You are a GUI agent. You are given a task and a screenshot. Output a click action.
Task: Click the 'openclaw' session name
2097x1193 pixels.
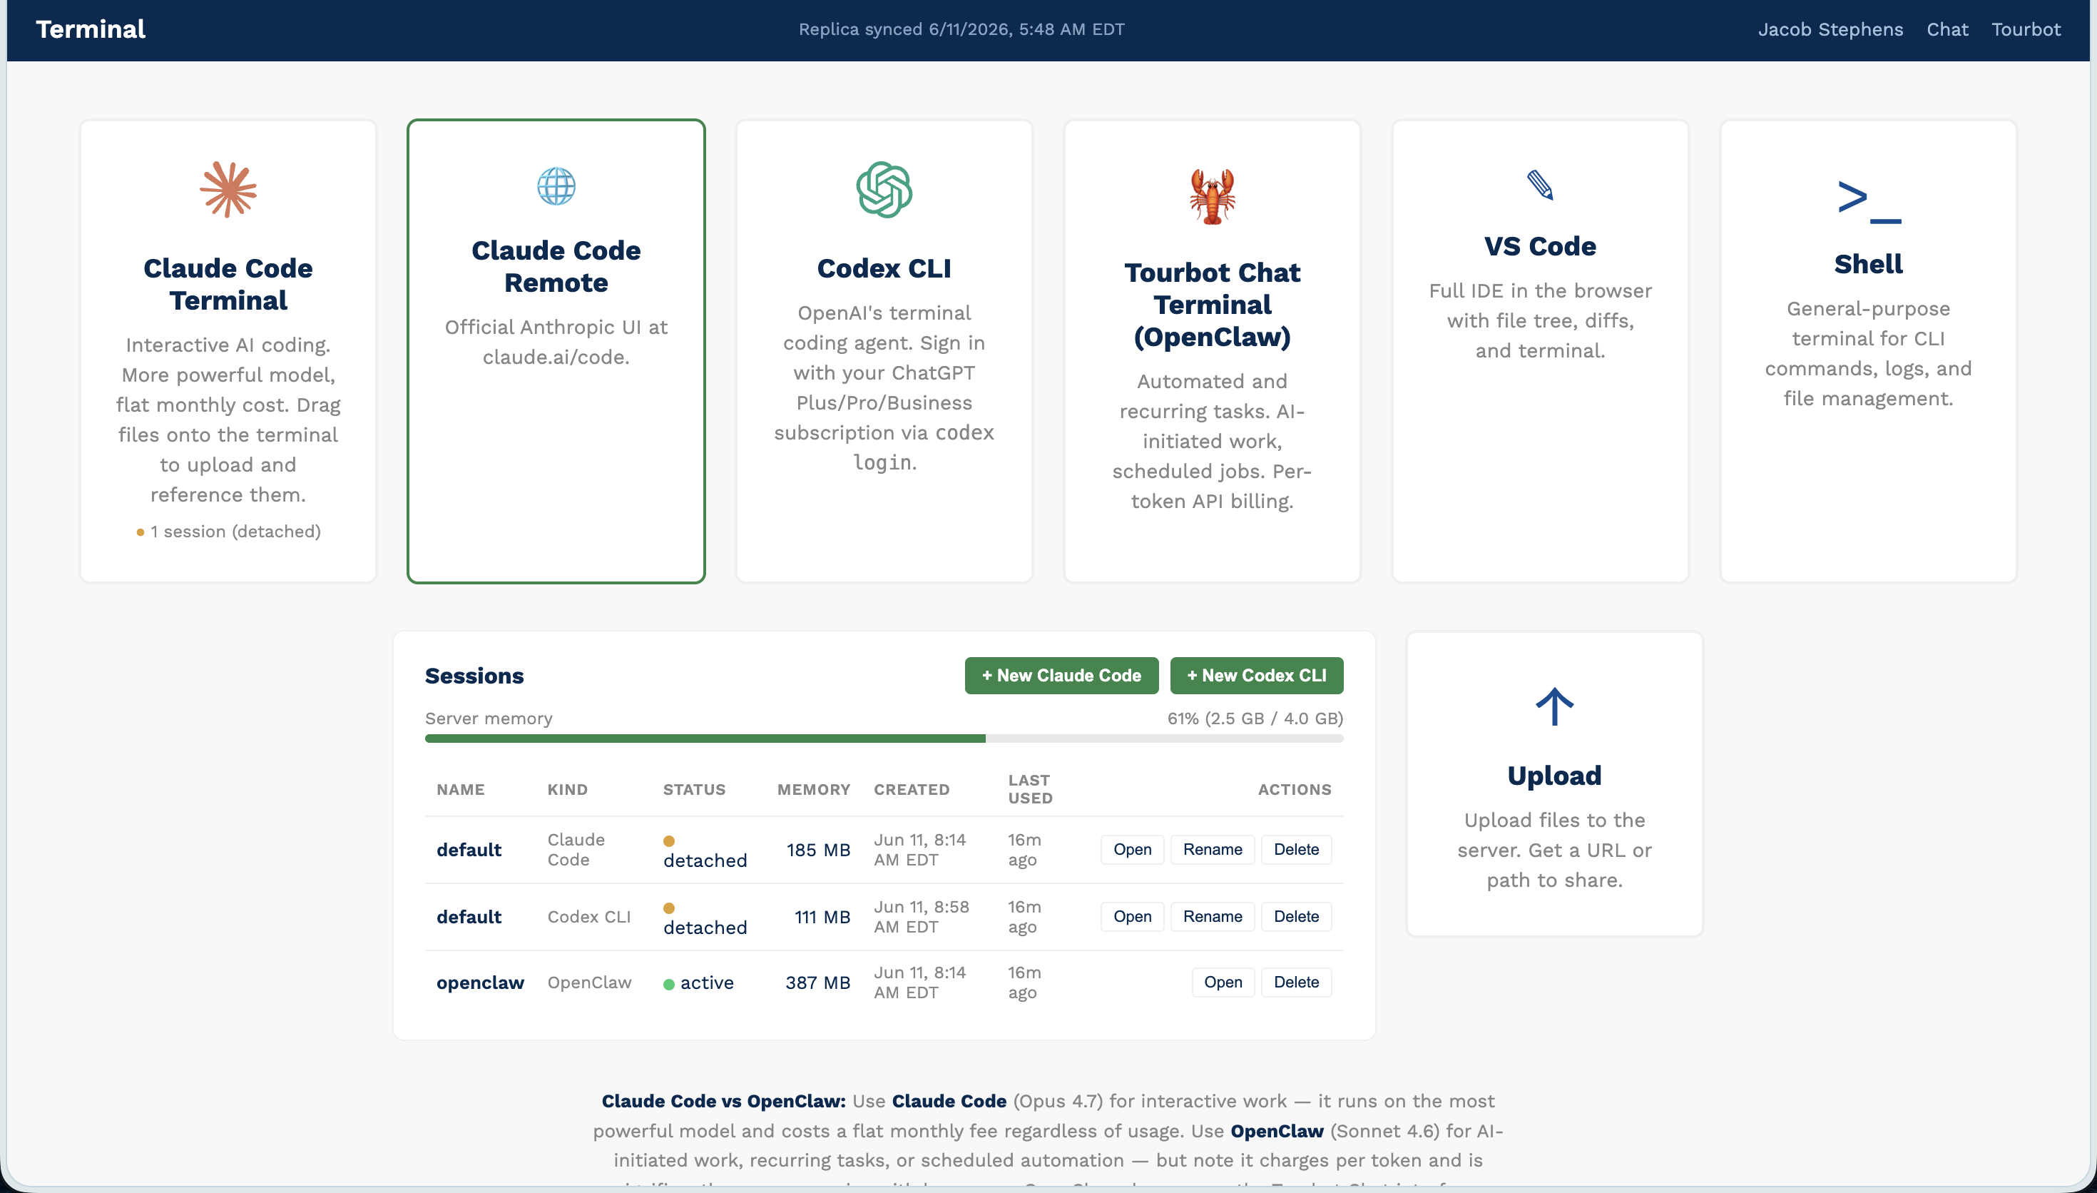(x=480, y=983)
